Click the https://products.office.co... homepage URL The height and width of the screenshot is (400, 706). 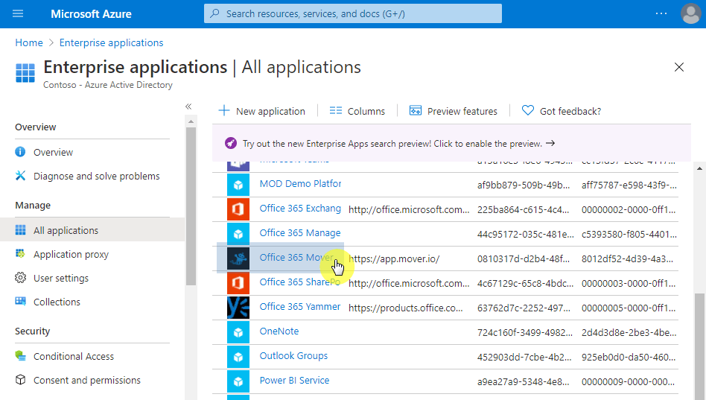tap(405, 308)
